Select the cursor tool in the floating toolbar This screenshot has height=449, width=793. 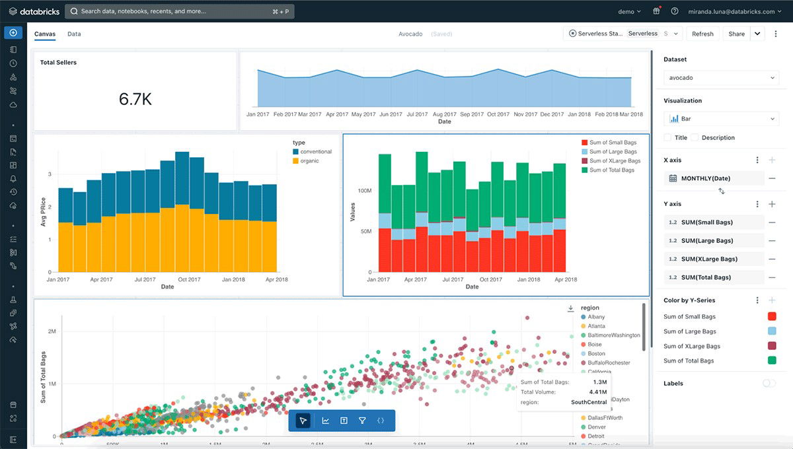[x=303, y=420]
